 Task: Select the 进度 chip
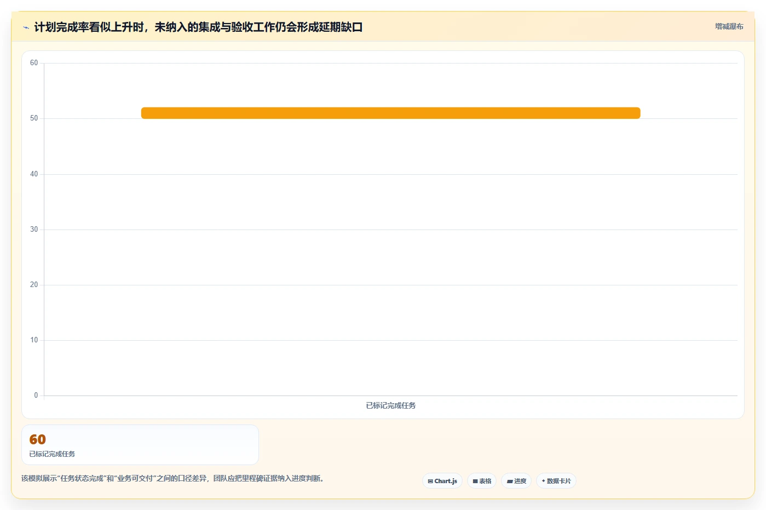tap(516, 481)
